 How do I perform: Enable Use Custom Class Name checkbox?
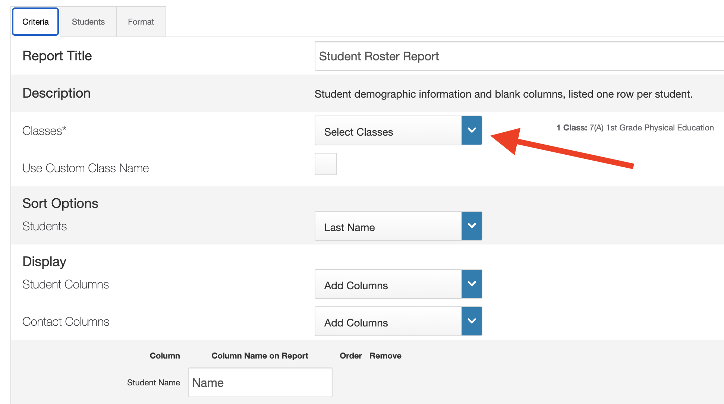pyautogui.click(x=325, y=164)
